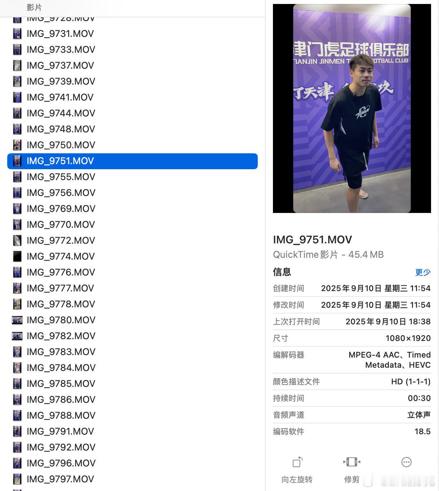Click the duration value 00:30

pos(419,398)
